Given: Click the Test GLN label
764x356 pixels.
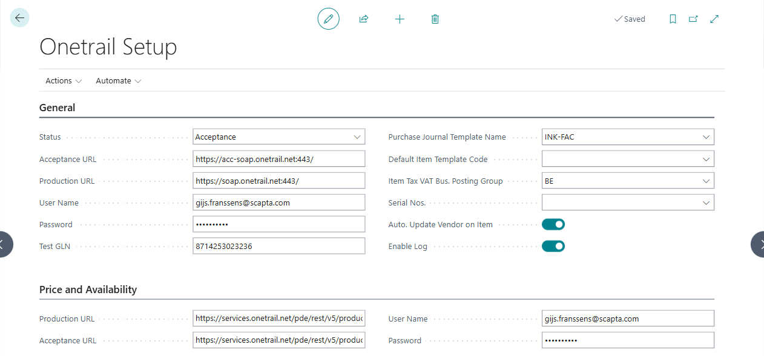Looking at the screenshot, I should 54,246.
